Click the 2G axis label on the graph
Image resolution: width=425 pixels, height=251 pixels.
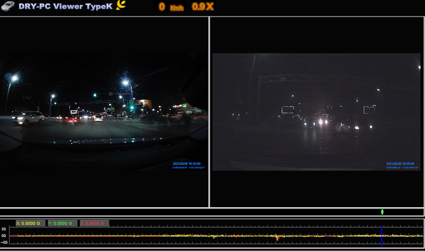(4, 229)
